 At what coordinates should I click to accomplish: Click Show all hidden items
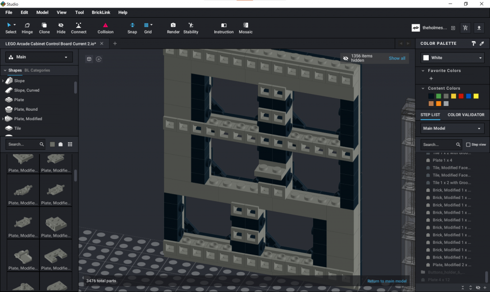coord(397,58)
